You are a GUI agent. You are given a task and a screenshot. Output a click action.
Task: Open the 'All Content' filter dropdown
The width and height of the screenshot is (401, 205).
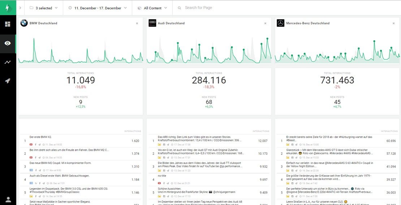coord(152,8)
